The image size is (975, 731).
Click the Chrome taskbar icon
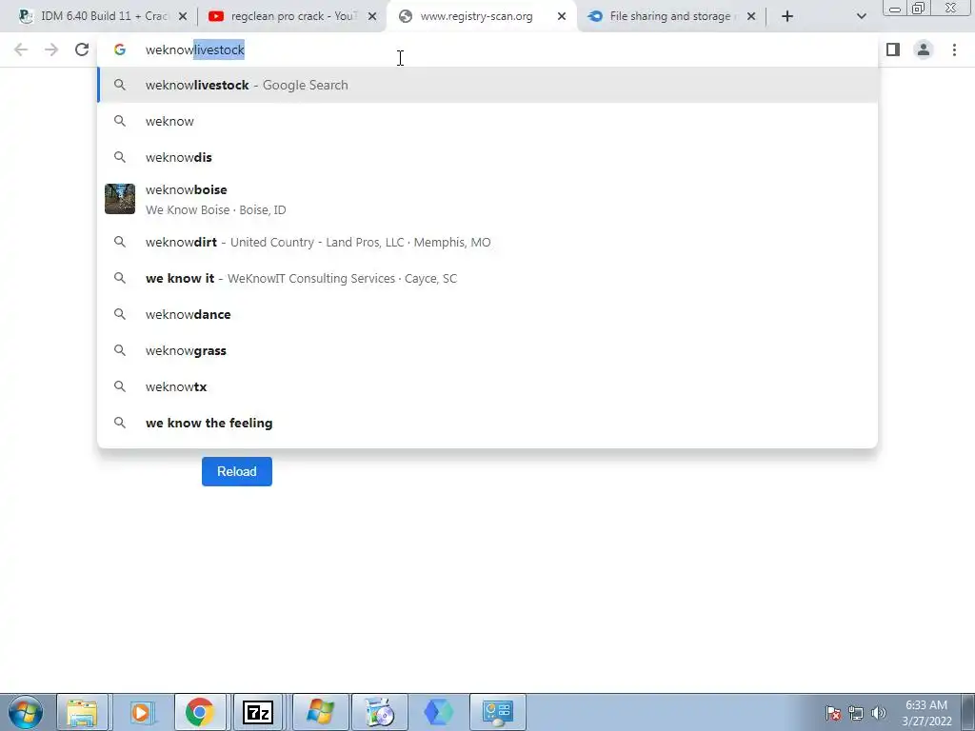point(200,712)
